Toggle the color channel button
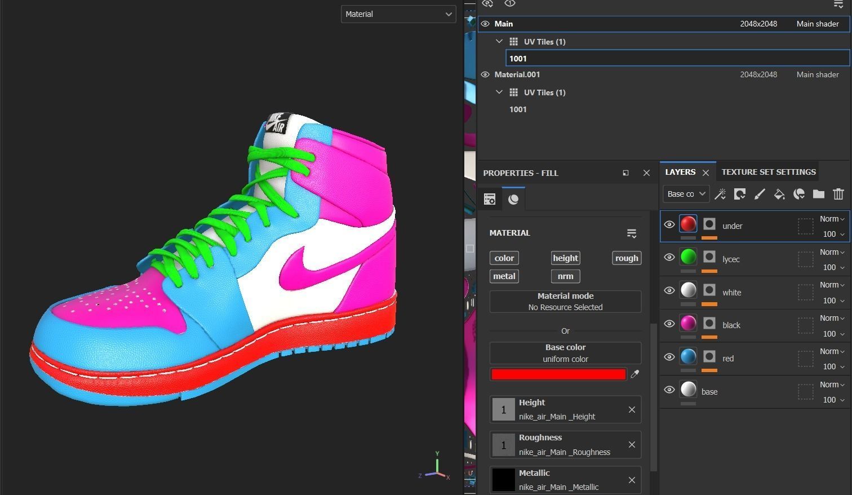This screenshot has height=495, width=852. 504,258
